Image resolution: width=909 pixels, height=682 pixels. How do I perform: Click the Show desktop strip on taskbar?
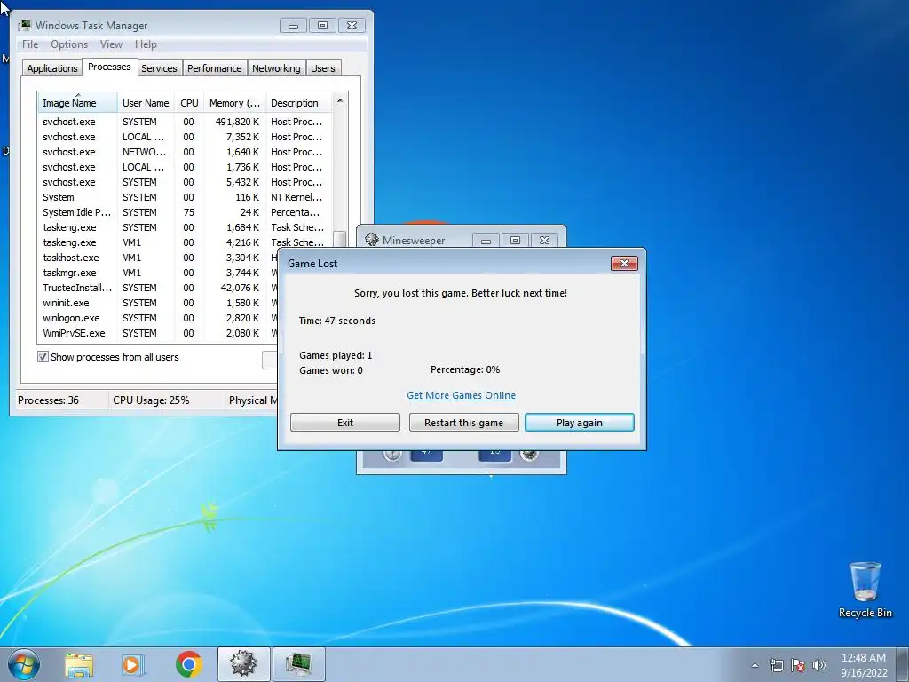coord(904,664)
